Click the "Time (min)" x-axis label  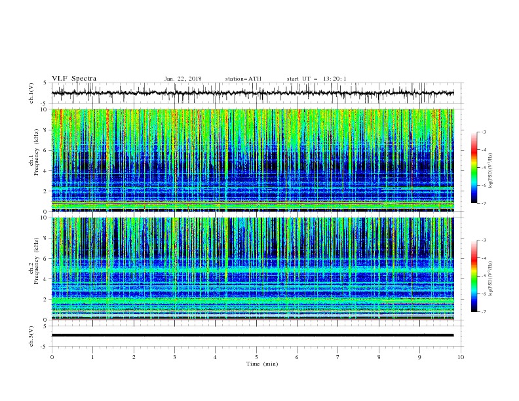coord(262,364)
